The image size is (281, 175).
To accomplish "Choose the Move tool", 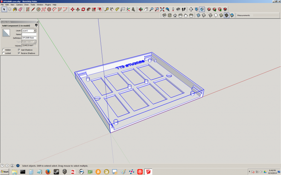I will pyautogui.click(x=72, y=9).
